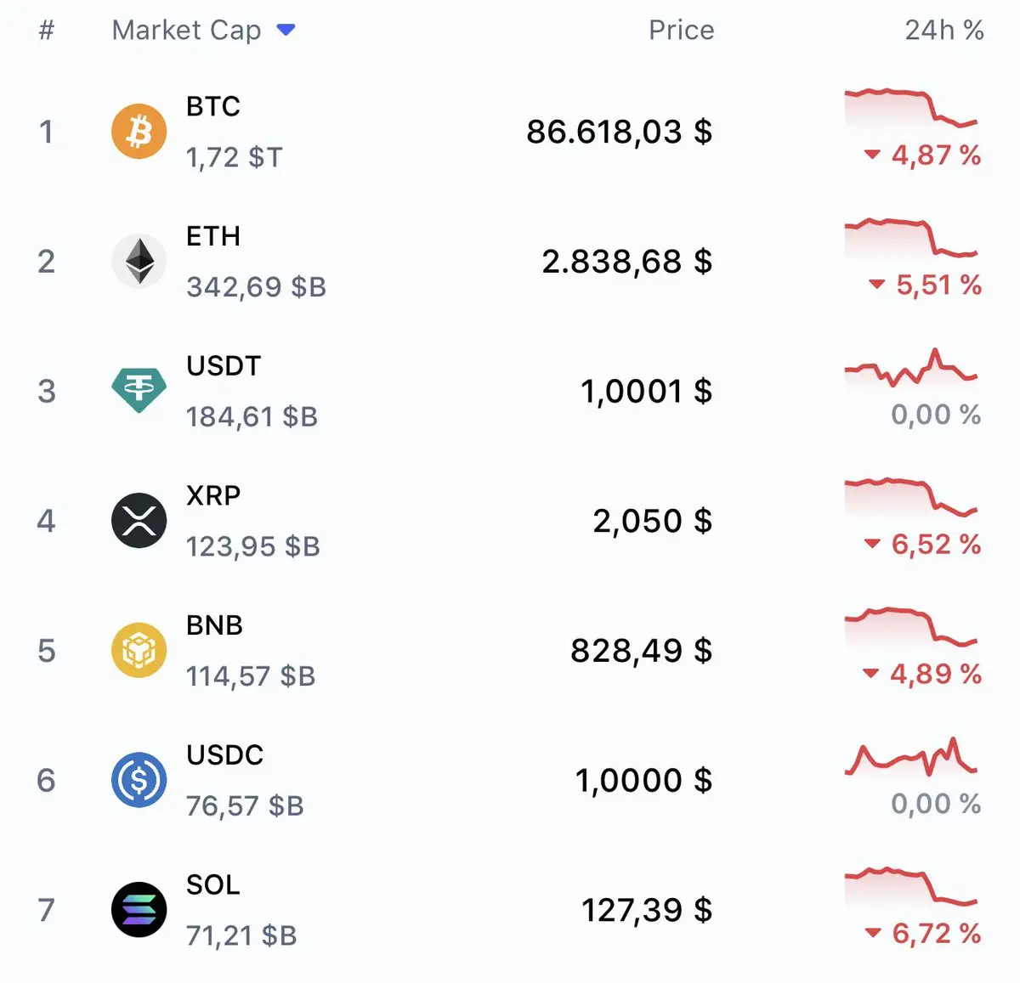Sort by the Price column header
1020x983 pixels.
(681, 31)
